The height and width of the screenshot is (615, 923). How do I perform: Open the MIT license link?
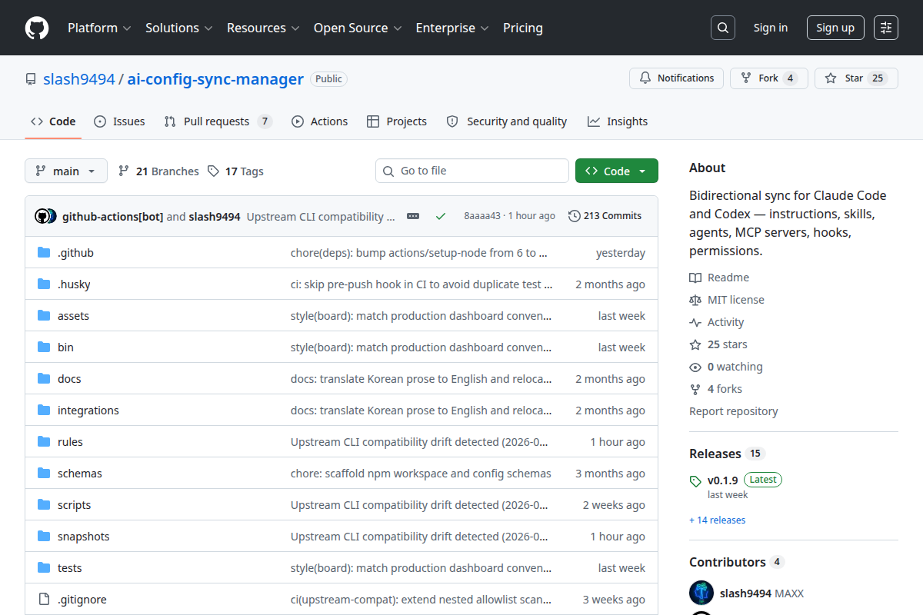(x=727, y=300)
